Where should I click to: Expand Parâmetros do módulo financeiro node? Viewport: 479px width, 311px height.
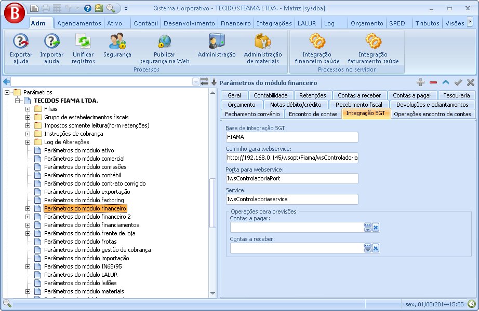pyautogui.click(x=28, y=208)
